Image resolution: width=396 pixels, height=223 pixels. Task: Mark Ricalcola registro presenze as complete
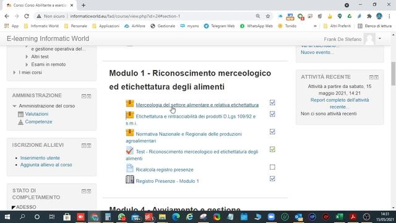[272, 167]
